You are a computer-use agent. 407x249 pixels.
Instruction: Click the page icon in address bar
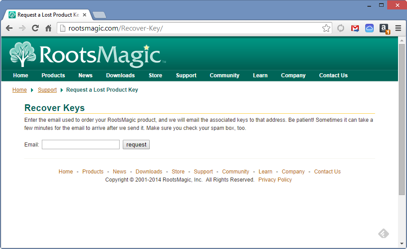63,28
